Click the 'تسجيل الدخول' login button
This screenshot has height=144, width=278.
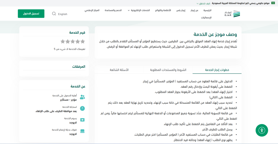(x=31, y=14)
